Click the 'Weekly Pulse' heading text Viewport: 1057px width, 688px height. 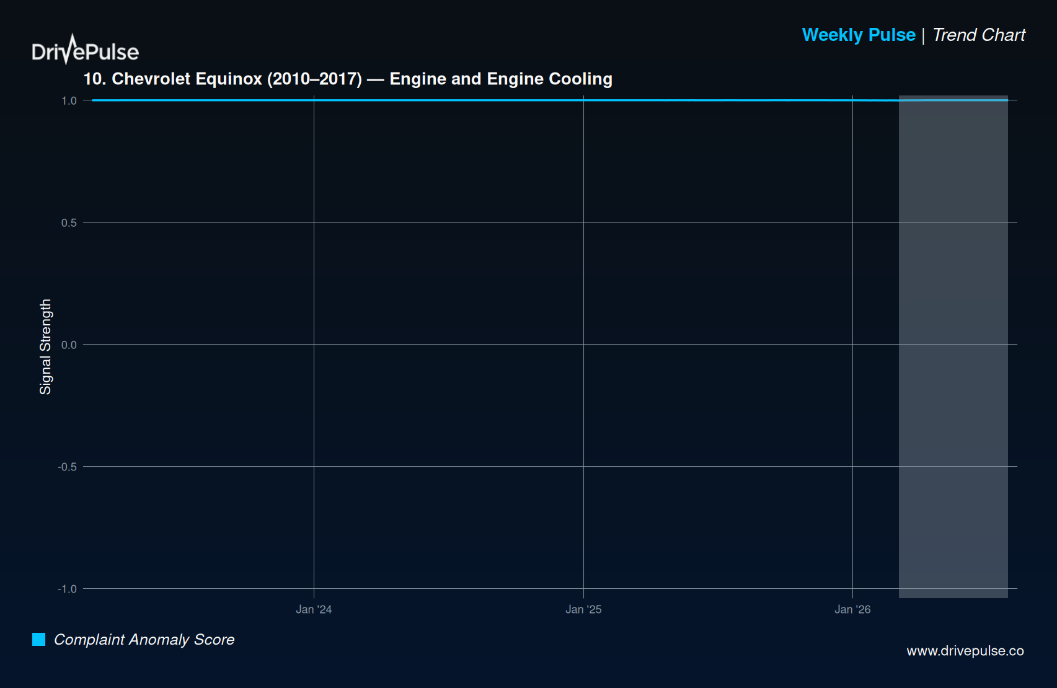(859, 35)
